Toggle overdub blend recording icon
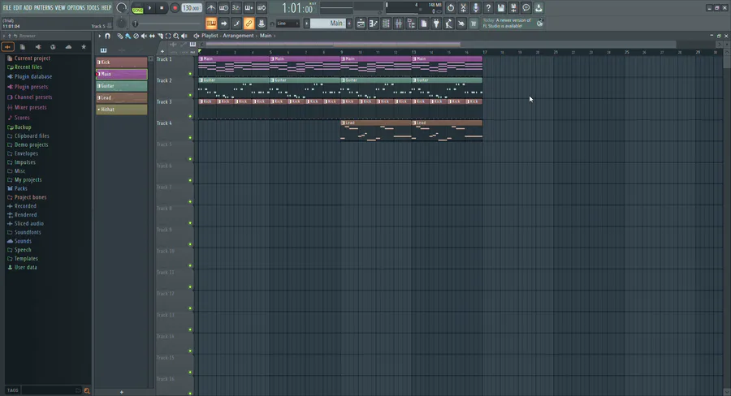Viewport: 731px width, 396px height. 249,8
